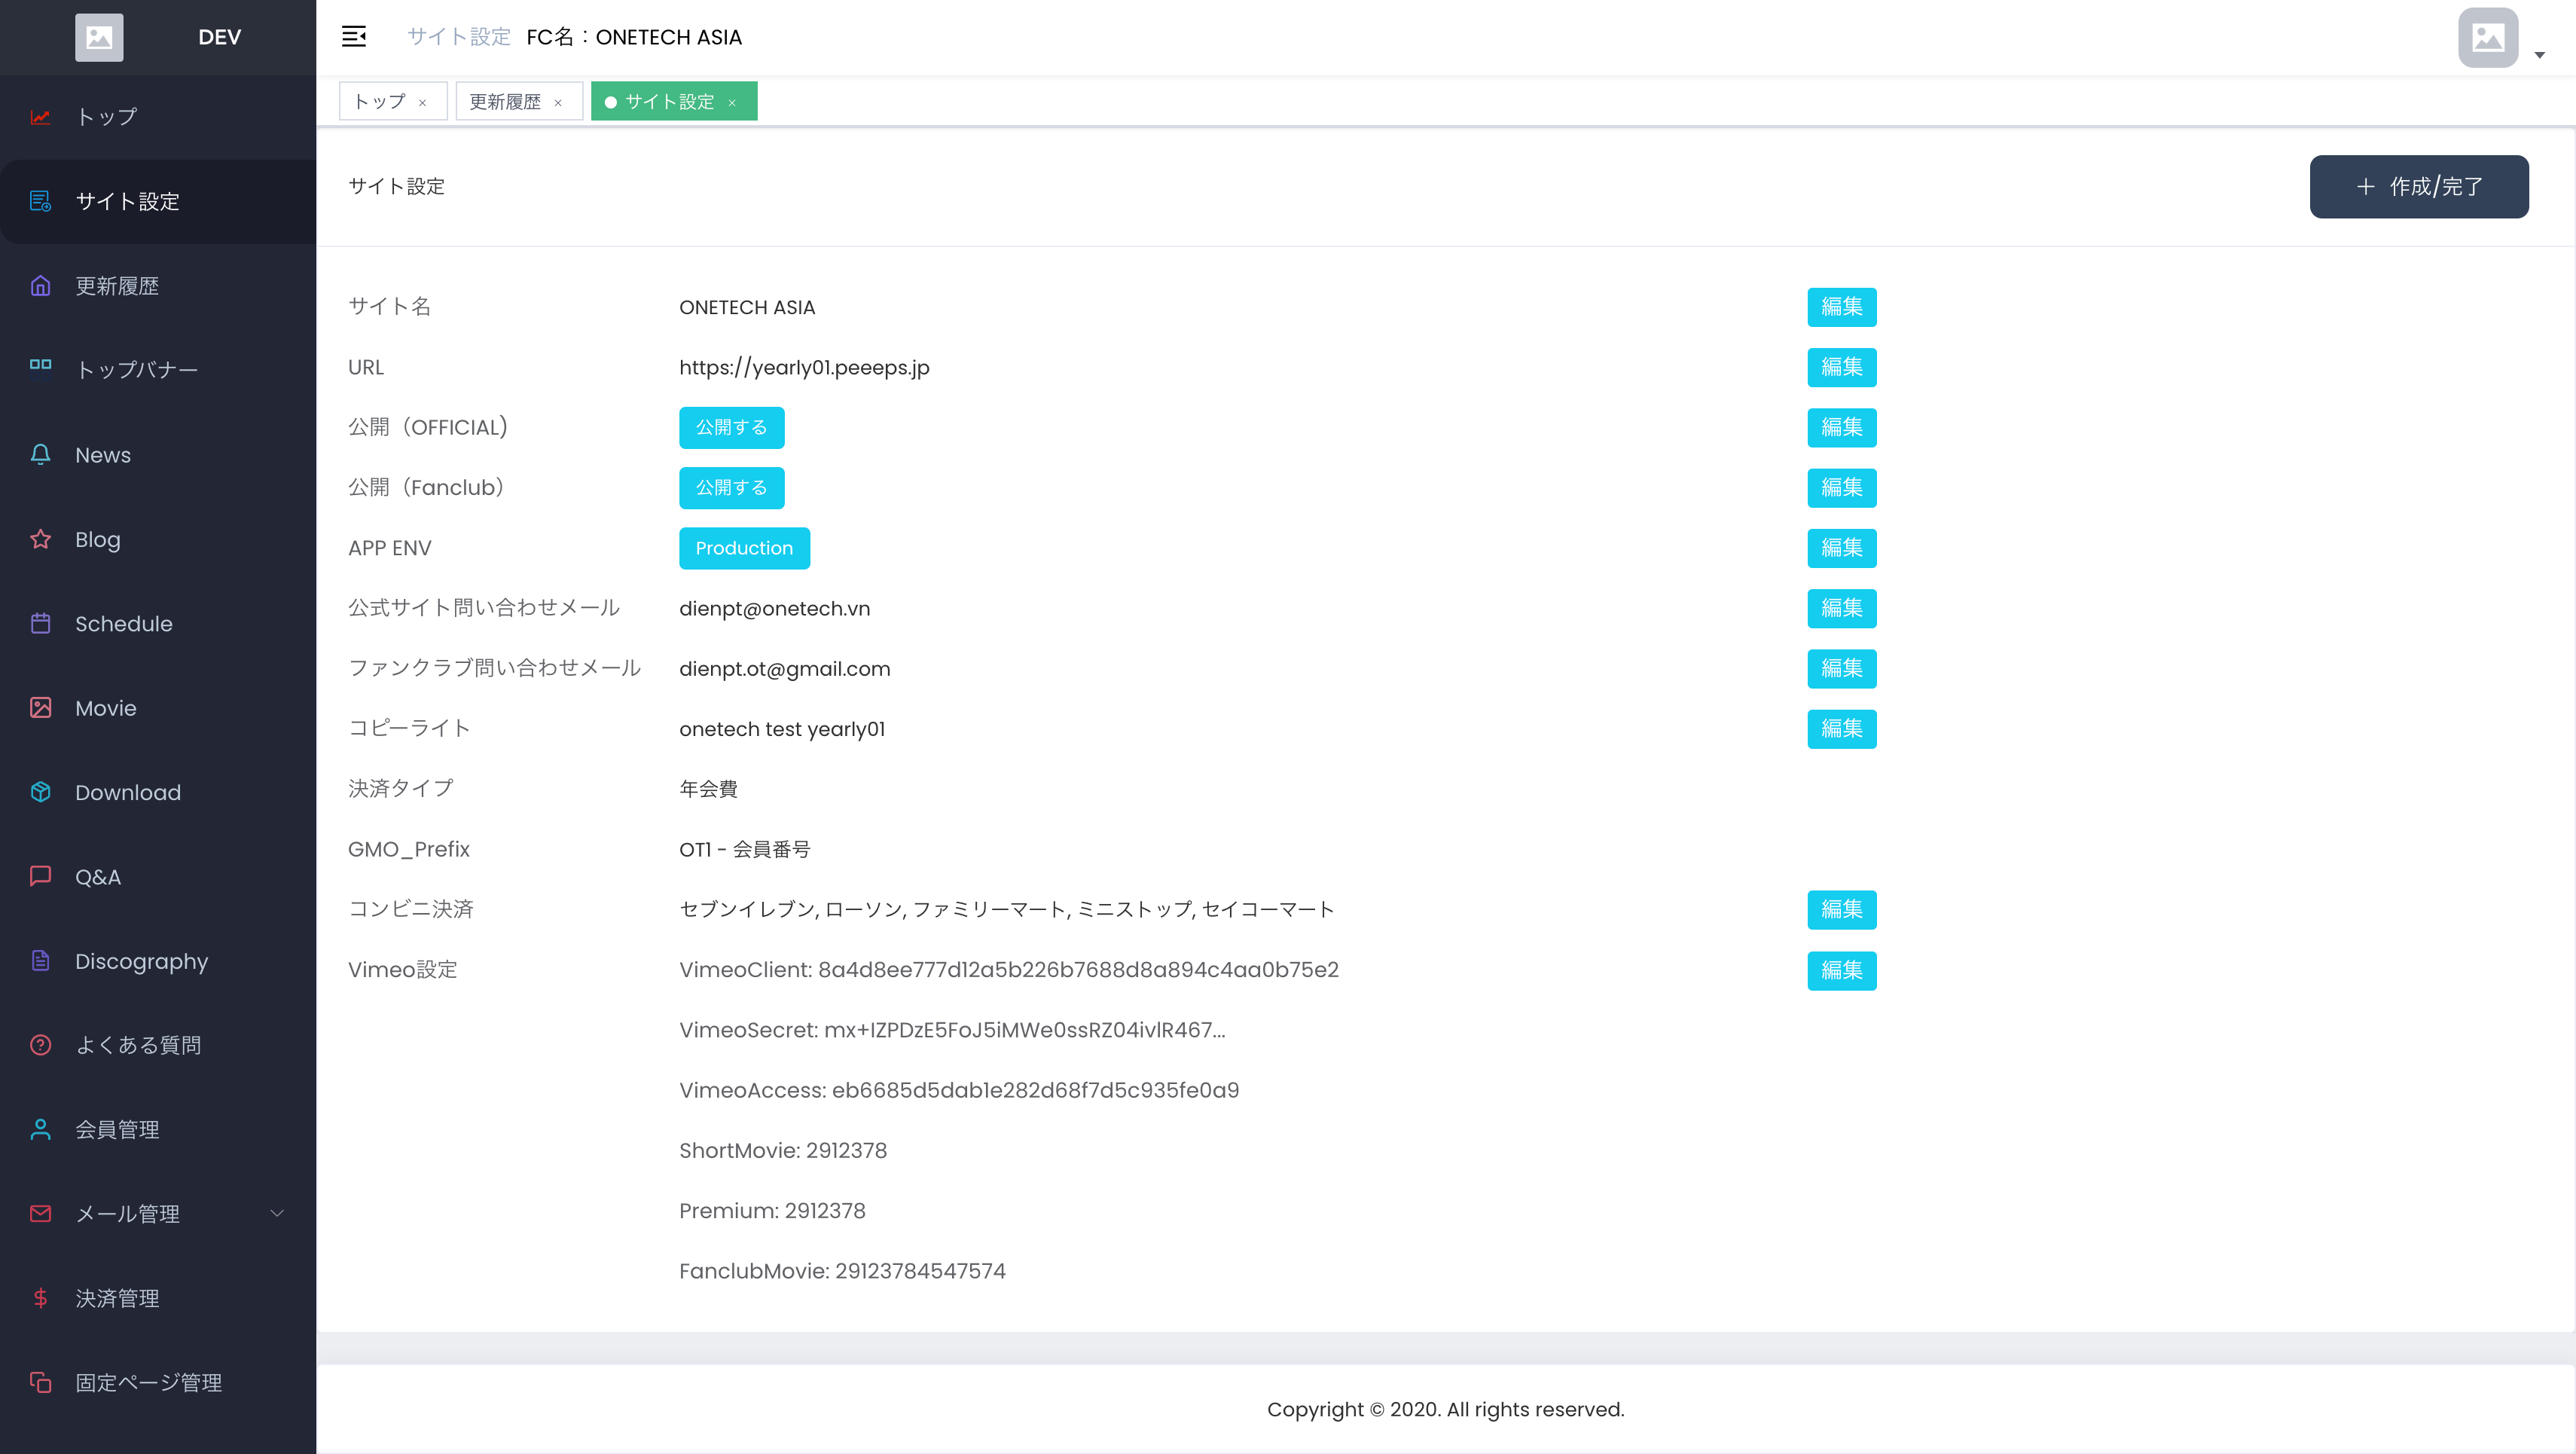Click the Blog star icon in the sidebar
Viewport: 2576px width, 1454px height.
tap(40, 539)
